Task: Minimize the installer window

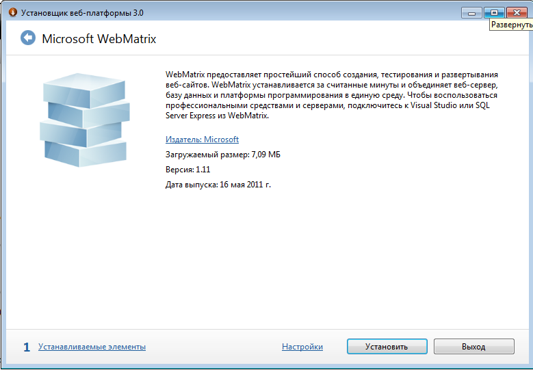Action: click(x=471, y=13)
